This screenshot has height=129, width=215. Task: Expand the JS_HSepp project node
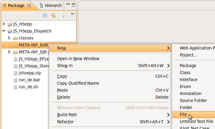click(4, 24)
